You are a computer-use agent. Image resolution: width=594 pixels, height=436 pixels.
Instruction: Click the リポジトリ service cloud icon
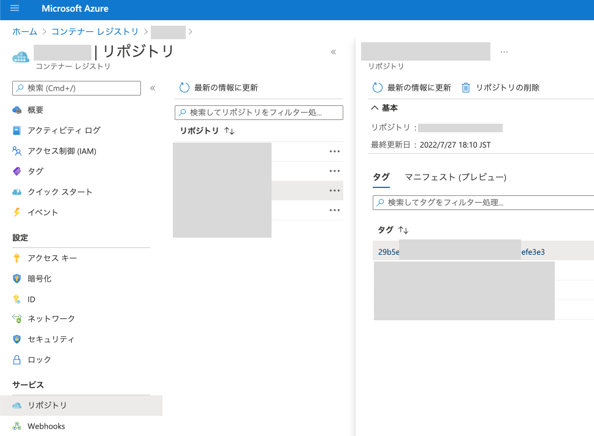[x=17, y=405]
